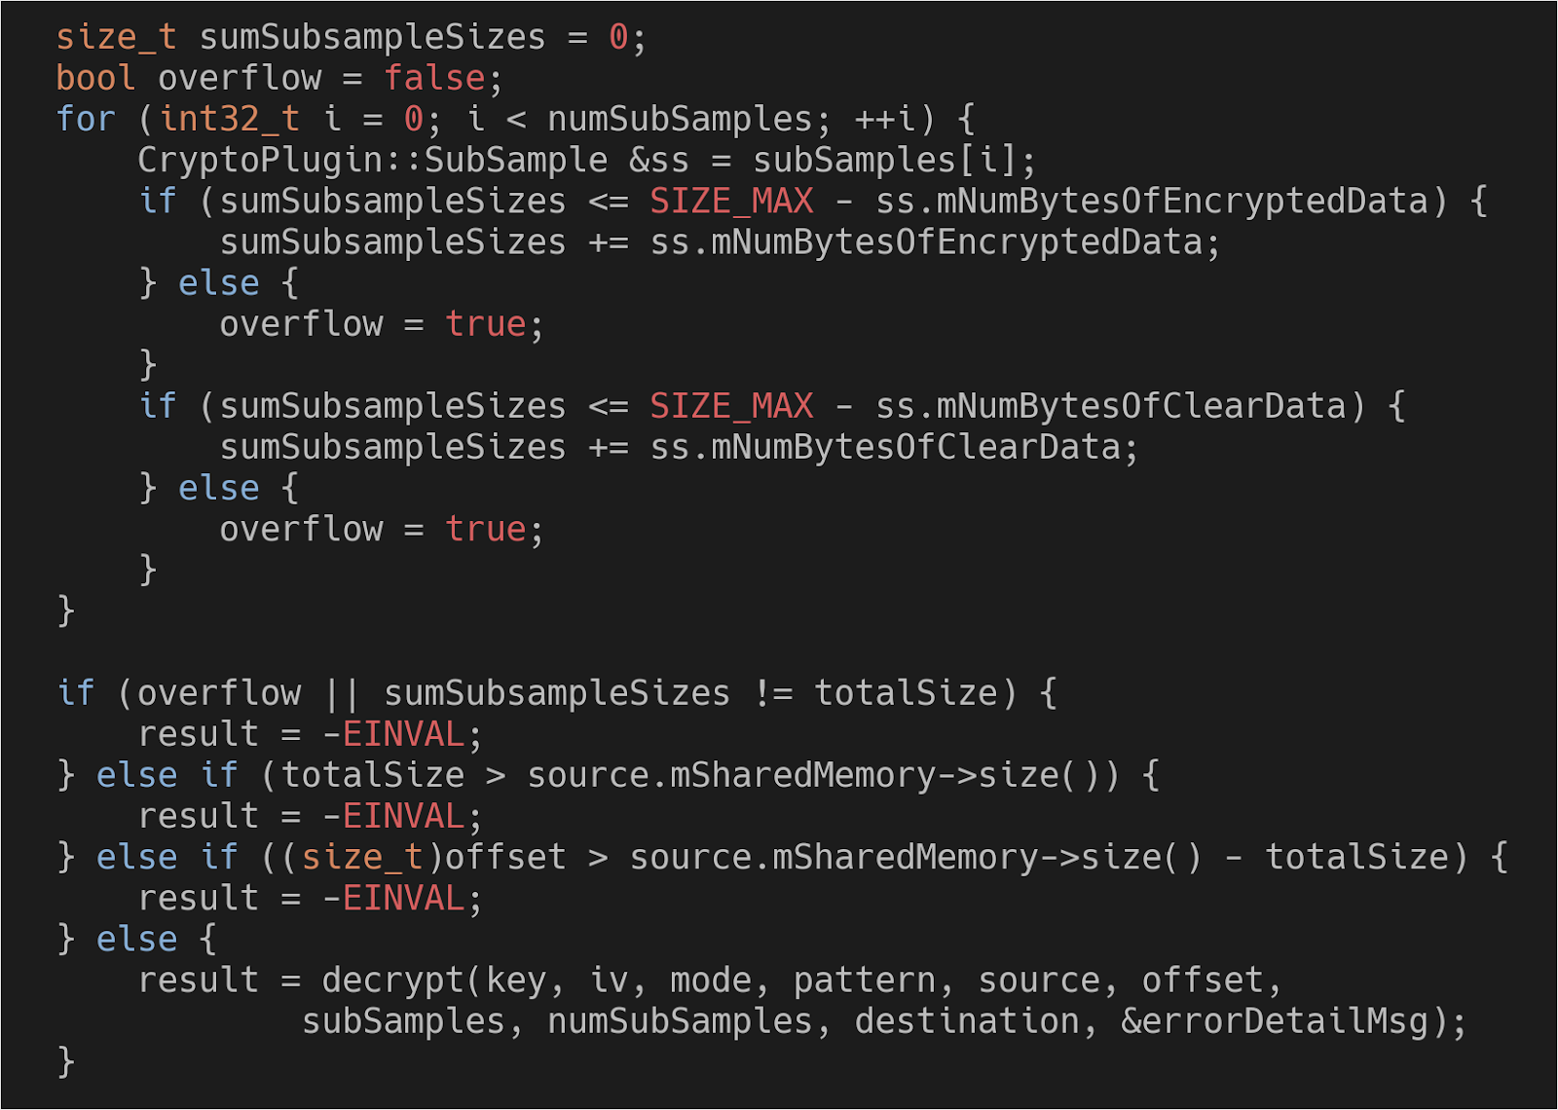Click first SIZE_MAX constant in encrypted data check

pos(731,201)
